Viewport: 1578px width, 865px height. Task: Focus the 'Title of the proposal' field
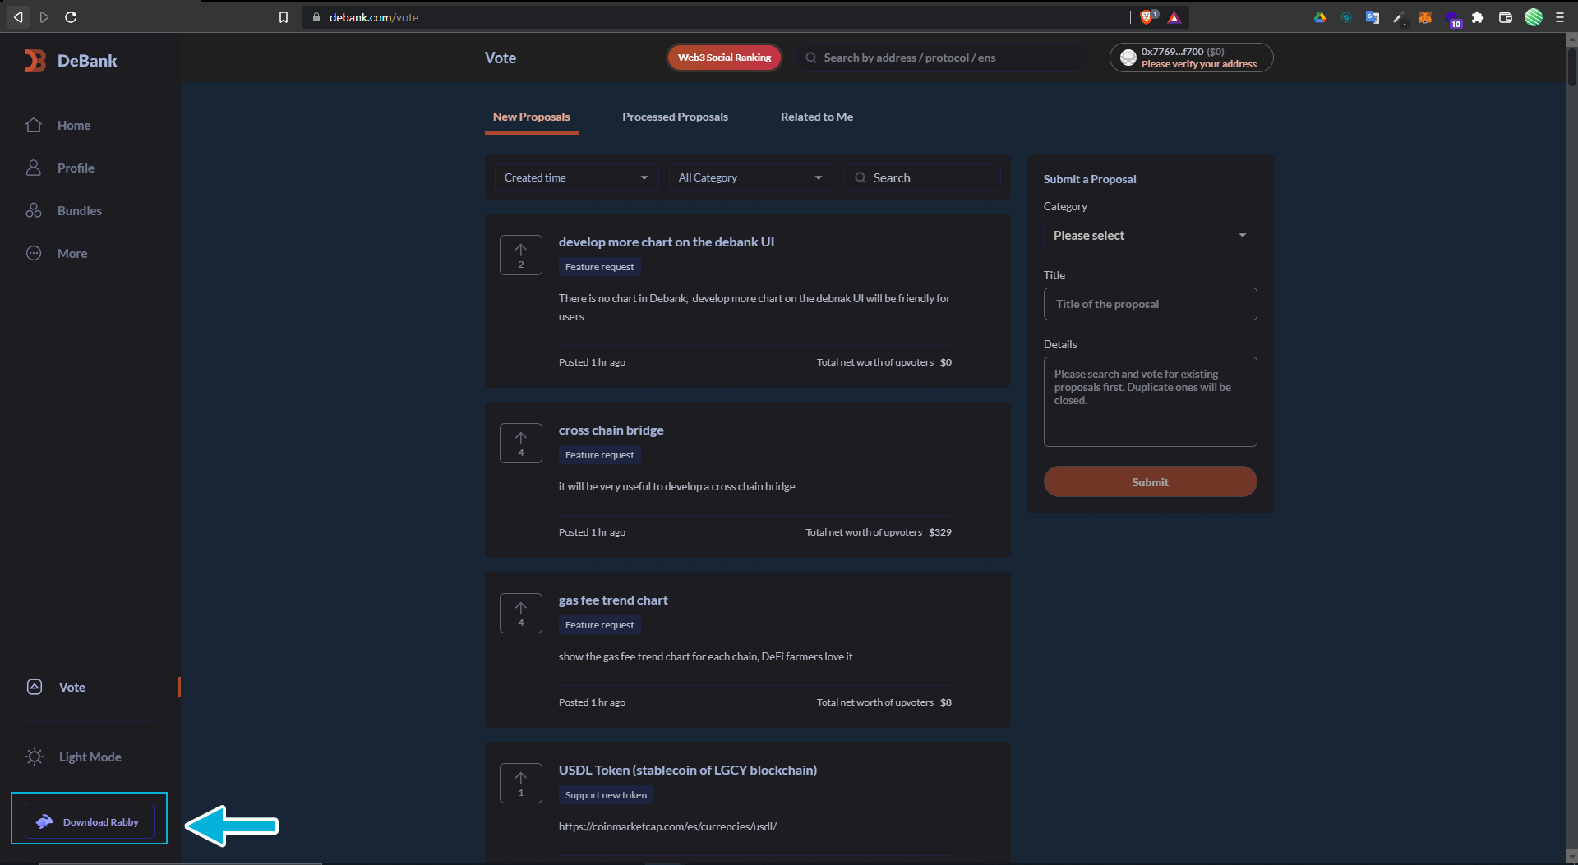pos(1149,305)
